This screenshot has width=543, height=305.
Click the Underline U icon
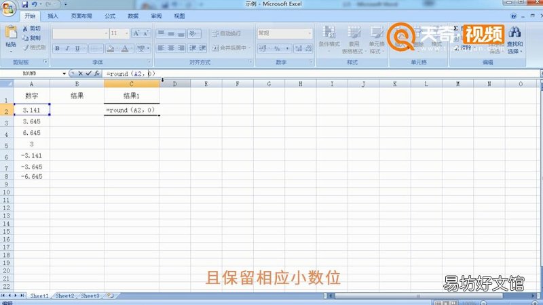point(77,48)
